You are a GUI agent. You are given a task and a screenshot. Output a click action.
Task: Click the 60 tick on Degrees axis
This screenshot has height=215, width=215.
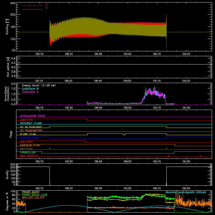click(x=14, y=199)
